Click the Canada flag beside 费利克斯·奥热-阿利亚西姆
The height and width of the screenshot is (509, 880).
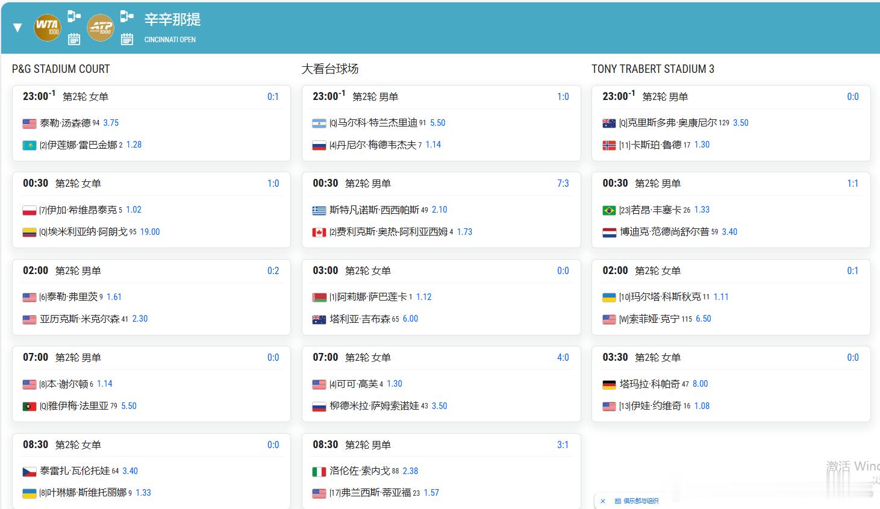click(x=319, y=233)
